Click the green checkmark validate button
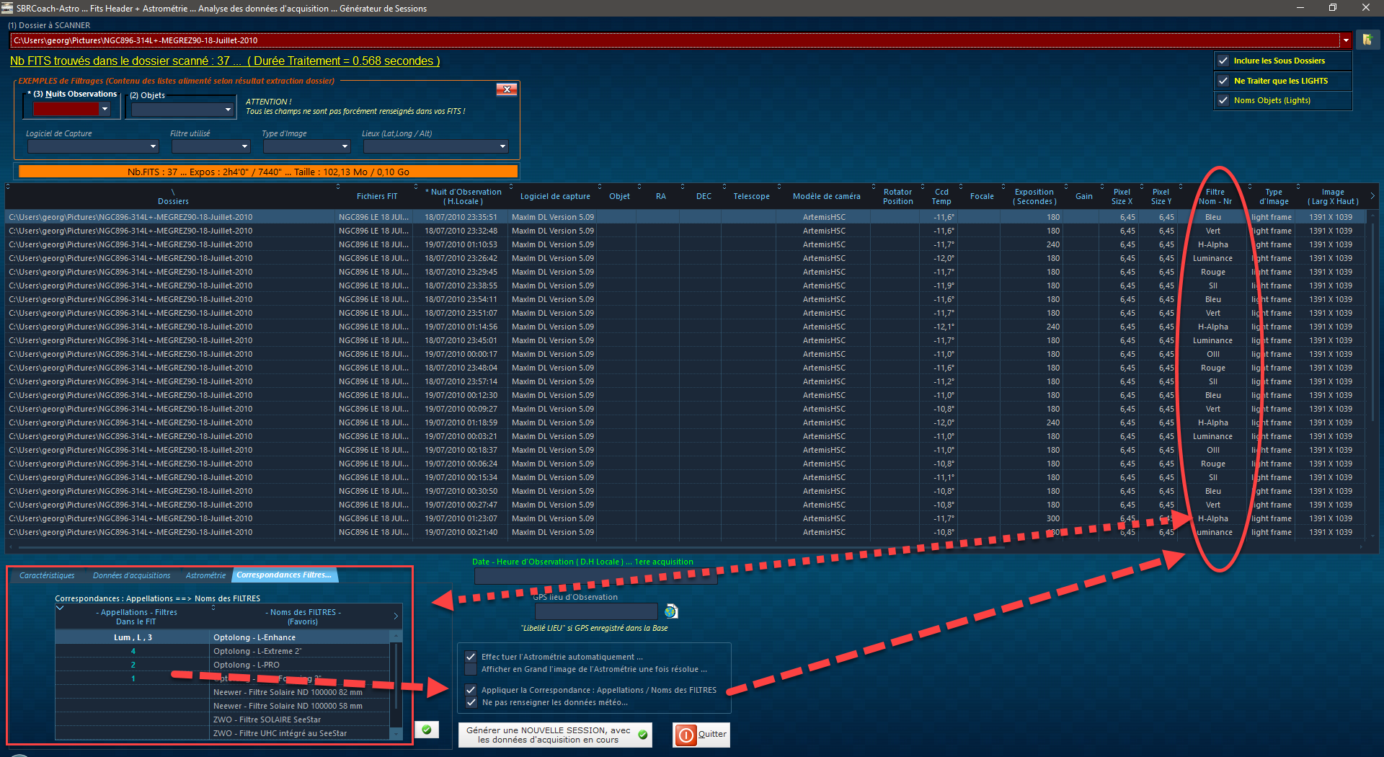 click(x=427, y=730)
